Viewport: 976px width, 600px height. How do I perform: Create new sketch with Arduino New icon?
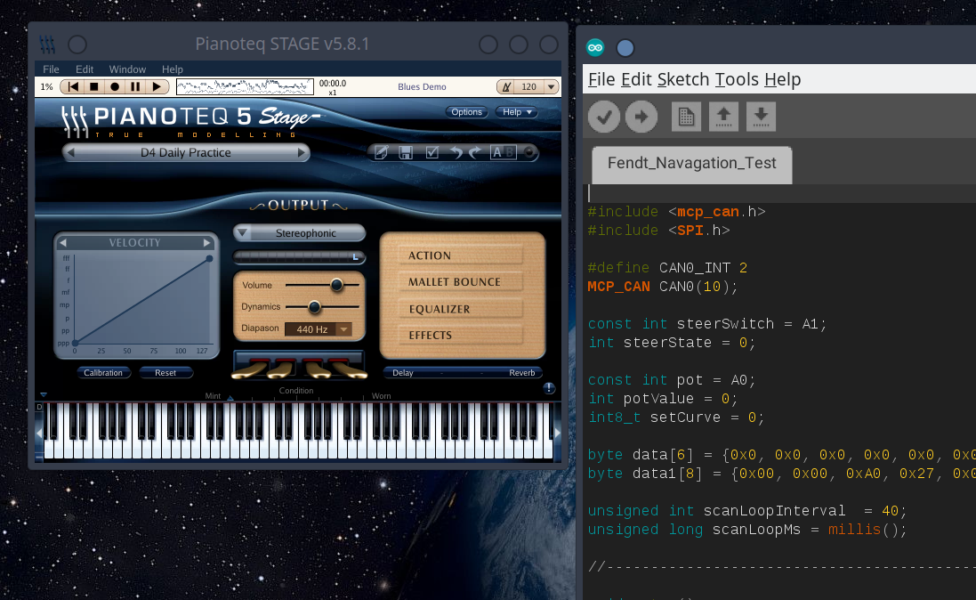[686, 117]
